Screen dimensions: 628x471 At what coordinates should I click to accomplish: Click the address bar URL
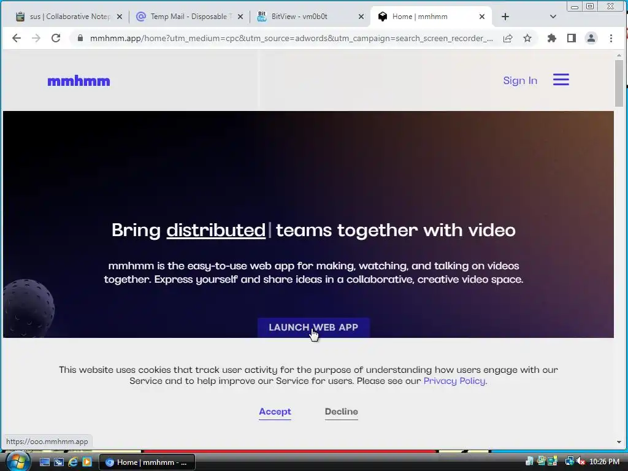coord(291,38)
